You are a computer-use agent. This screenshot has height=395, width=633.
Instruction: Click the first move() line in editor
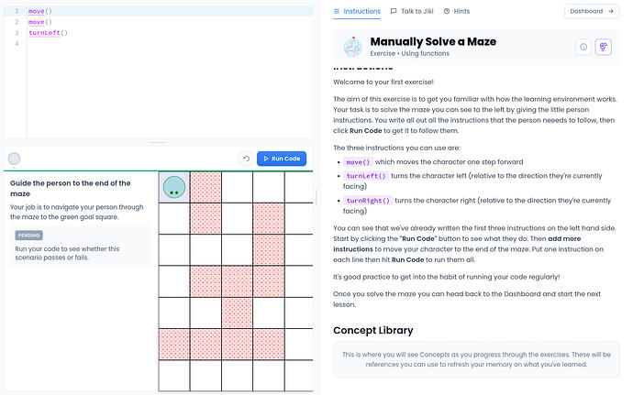tap(40, 11)
